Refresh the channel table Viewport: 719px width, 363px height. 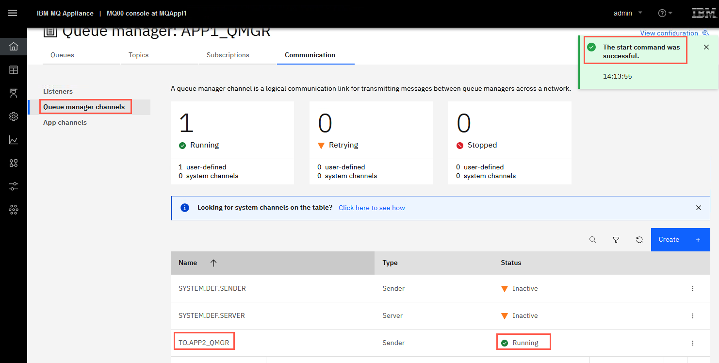point(639,240)
